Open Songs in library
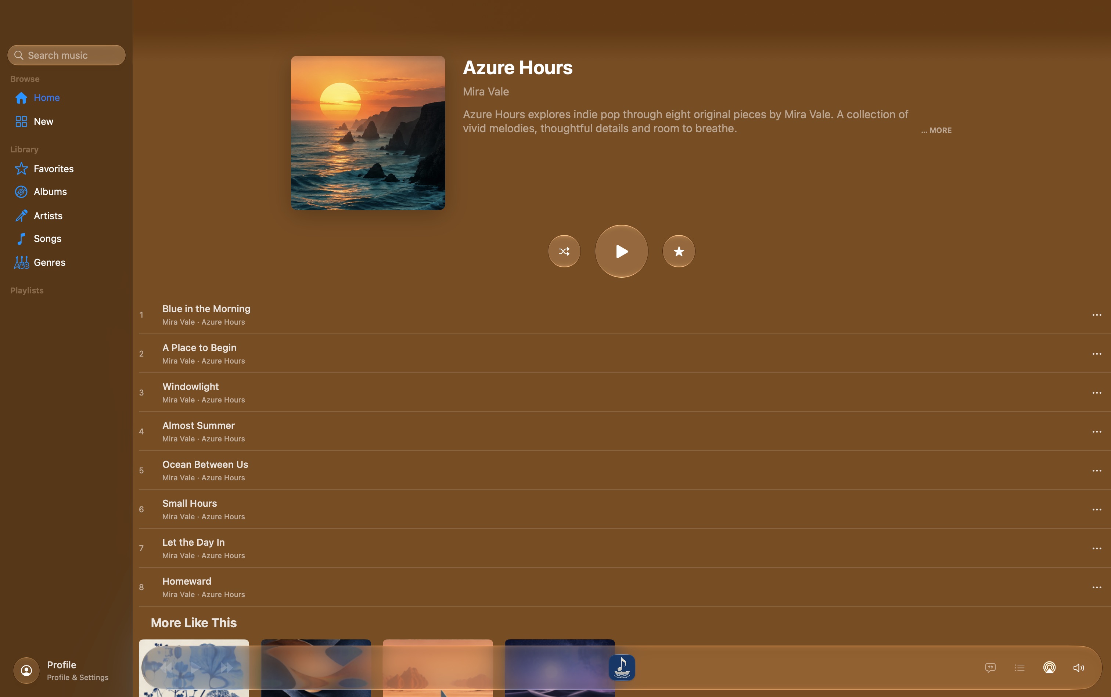The width and height of the screenshot is (1111, 697). [66, 239]
